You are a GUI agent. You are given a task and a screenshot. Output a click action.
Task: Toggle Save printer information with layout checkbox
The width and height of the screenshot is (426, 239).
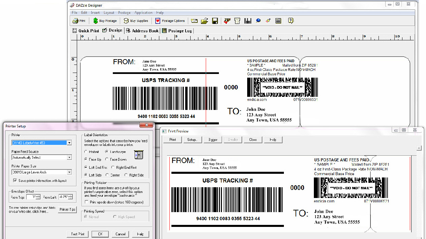click(15, 181)
